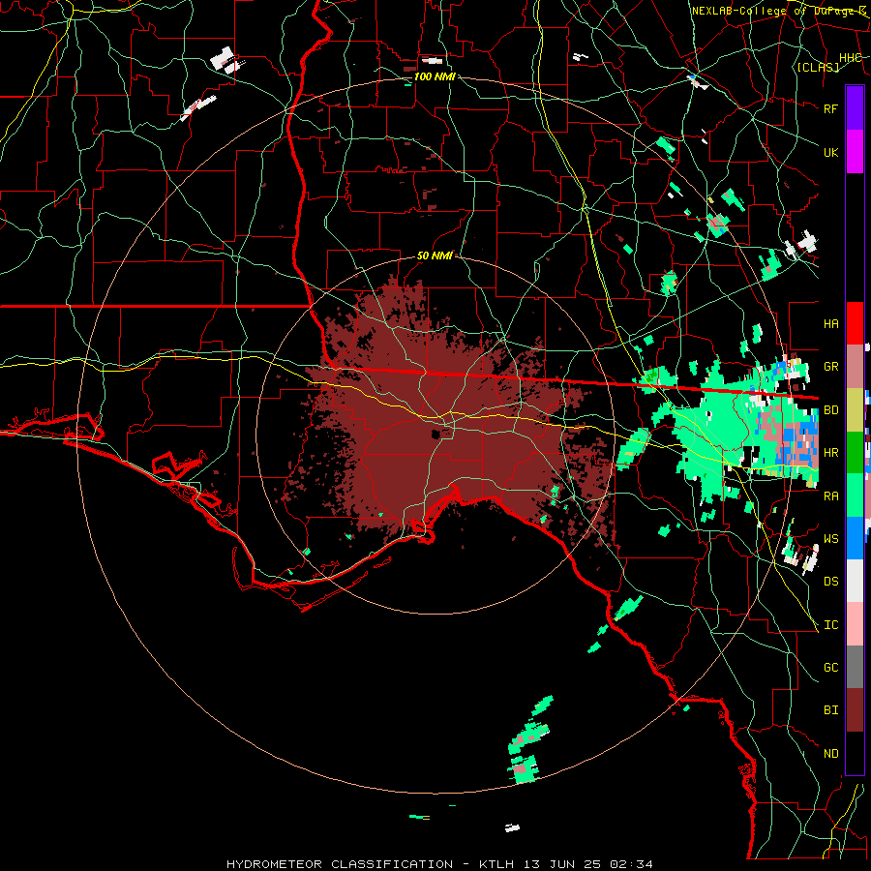Click the IC legend label
871x871 pixels.
click(x=830, y=625)
